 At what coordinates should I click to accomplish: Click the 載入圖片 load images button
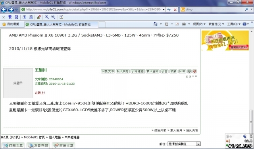(x=152, y=72)
